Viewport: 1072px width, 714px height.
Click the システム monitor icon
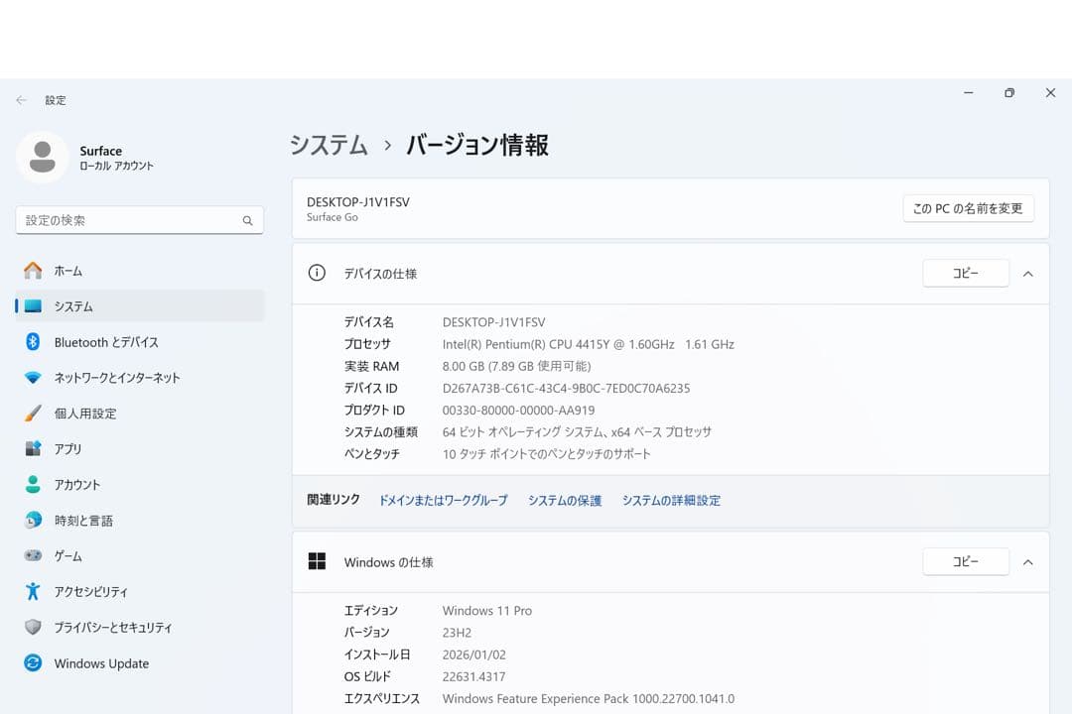coord(33,306)
